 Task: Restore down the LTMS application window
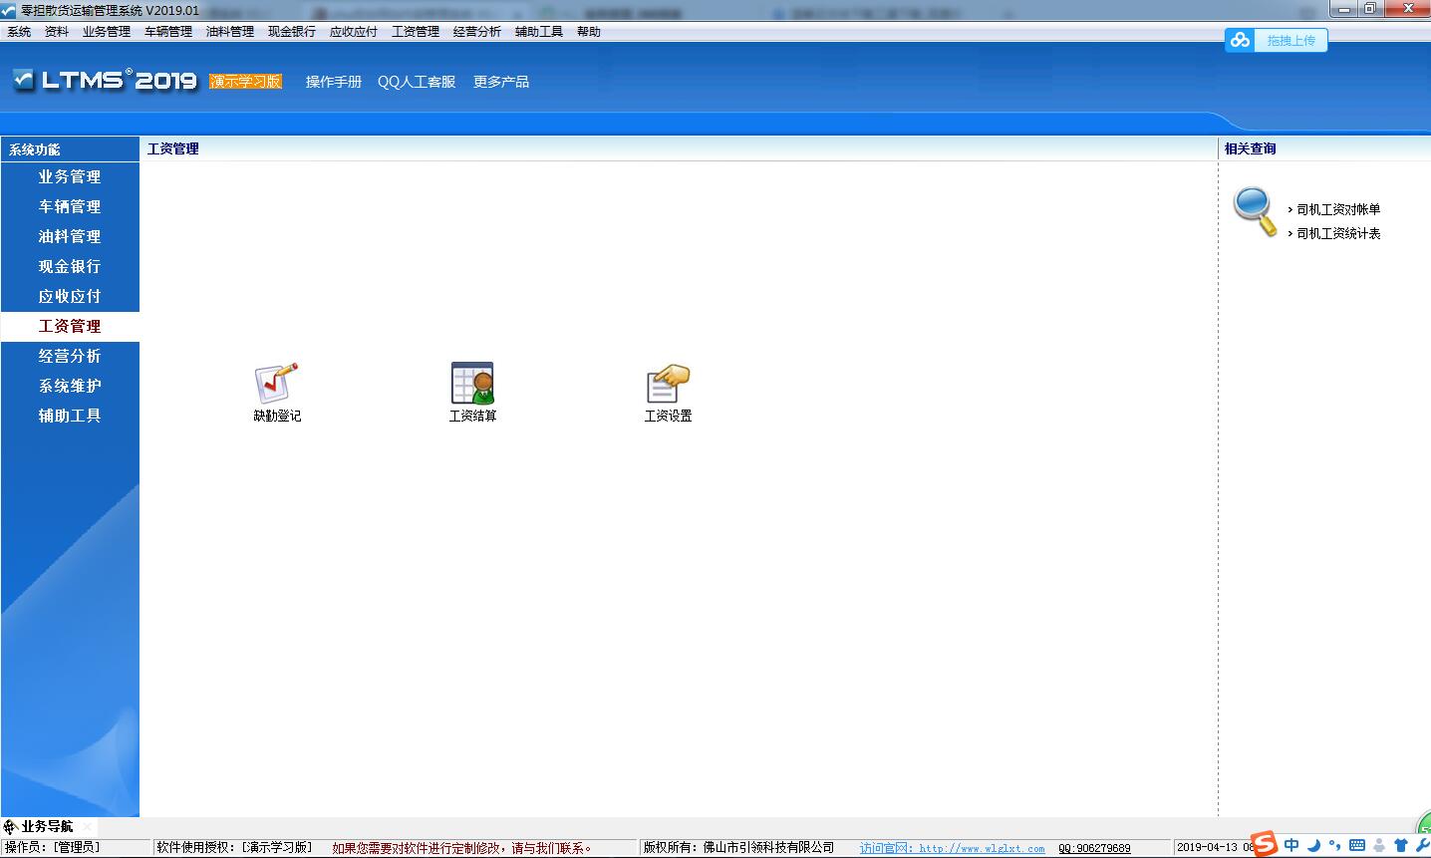click(1372, 9)
